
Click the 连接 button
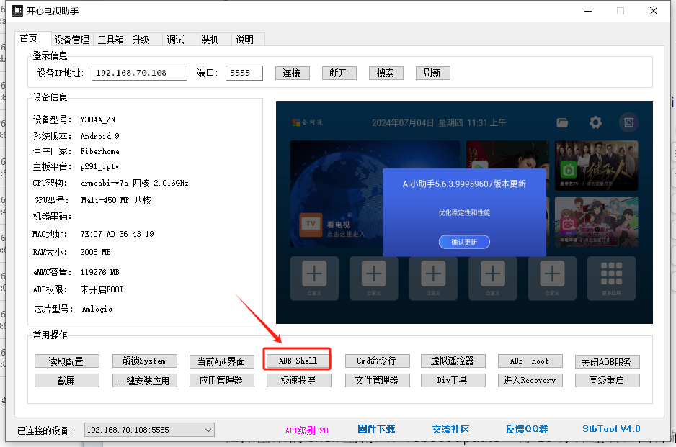point(293,73)
